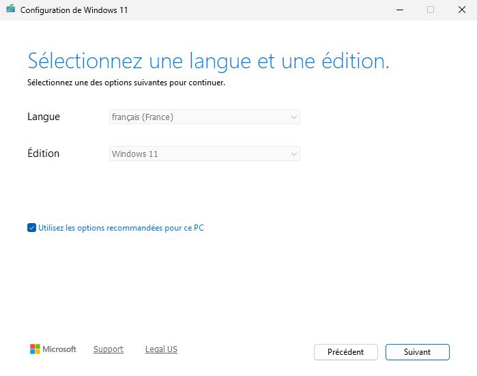477x376 pixels.
Task: Click the 'Utilisez les options recommandées pour ce PC' label
Action: click(121, 228)
